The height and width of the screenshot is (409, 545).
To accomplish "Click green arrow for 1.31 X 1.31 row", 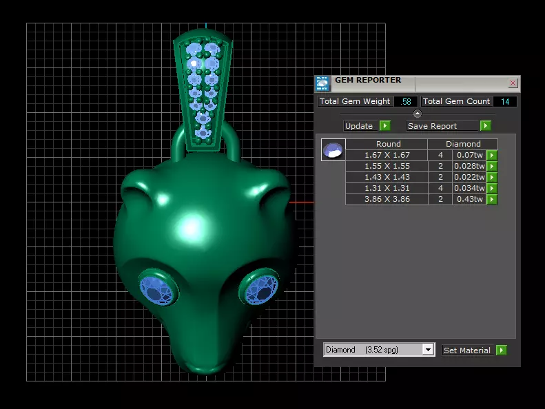I will 492,189.
